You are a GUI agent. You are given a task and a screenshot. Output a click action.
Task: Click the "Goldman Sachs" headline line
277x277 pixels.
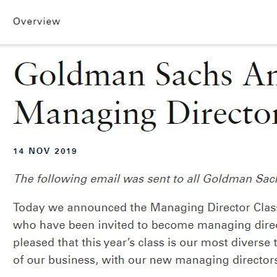click(x=145, y=74)
